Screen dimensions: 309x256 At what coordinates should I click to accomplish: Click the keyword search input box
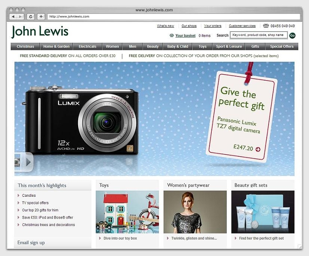tap(259, 35)
